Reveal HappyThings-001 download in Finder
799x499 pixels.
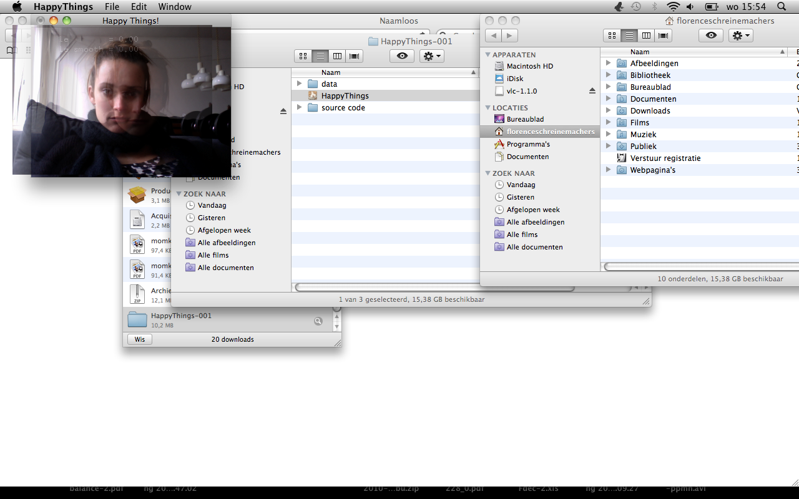coord(318,321)
